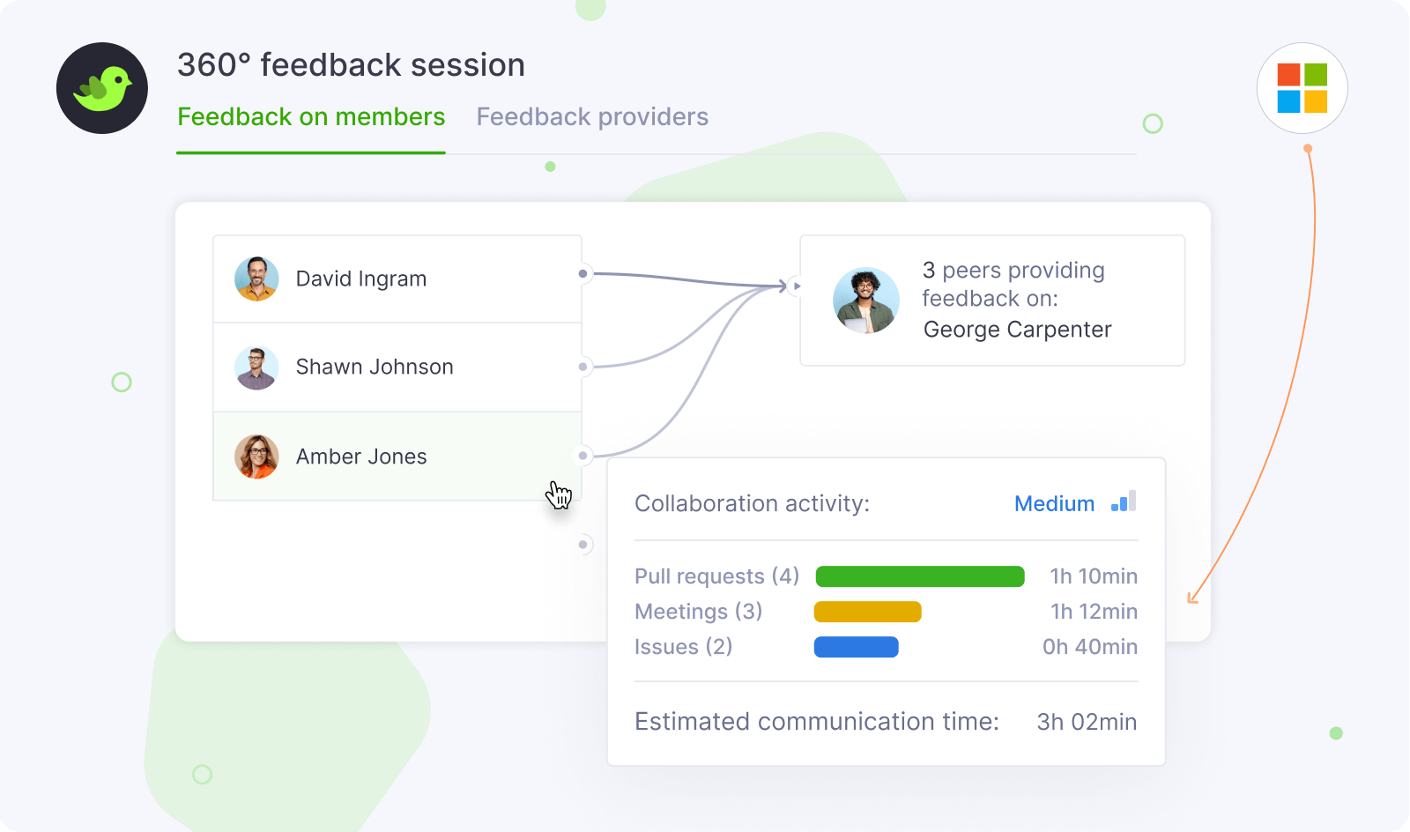This screenshot has height=832, width=1410.
Task: Click connector dot next to Amber Jones
Action: [x=583, y=456]
